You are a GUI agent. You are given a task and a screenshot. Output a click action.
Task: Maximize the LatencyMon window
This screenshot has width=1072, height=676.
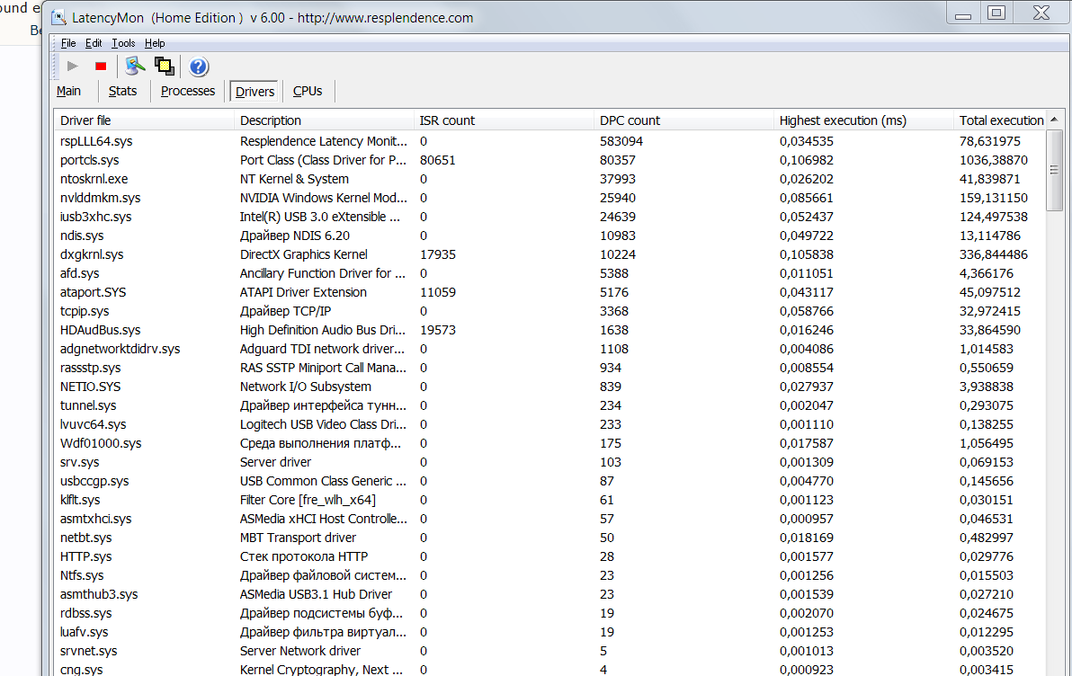[x=996, y=13]
